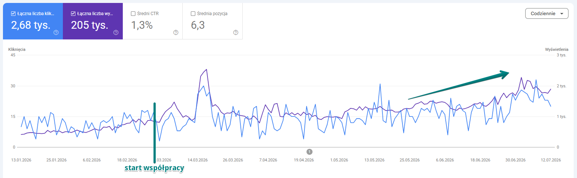Click the annotation marker numbered 1 on the timeline
Image resolution: width=577 pixels, height=178 pixels.
310,151
